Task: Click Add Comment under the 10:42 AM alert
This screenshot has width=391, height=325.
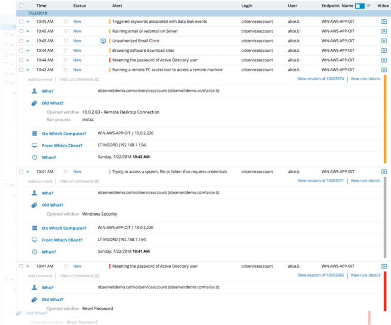Action: [40, 80]
